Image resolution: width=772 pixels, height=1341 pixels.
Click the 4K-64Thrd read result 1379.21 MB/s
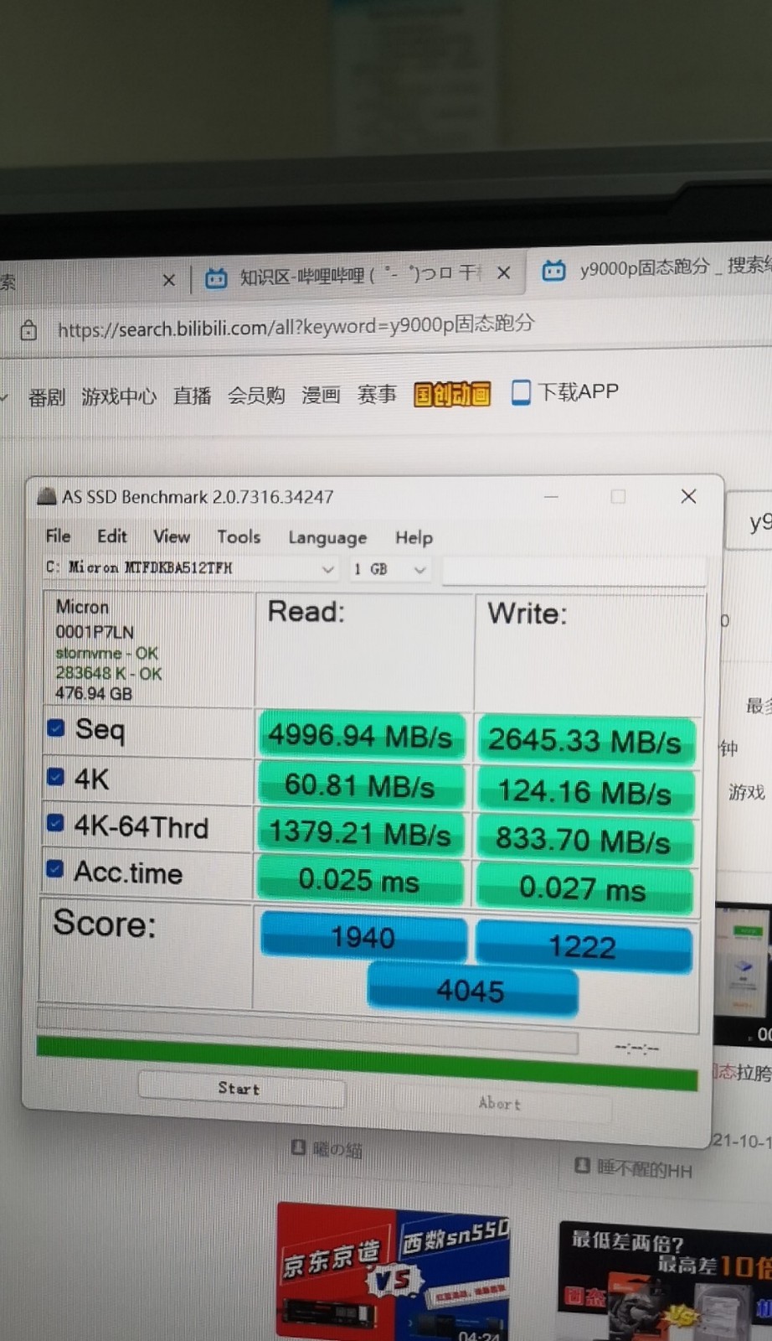[x=360, y=833]
